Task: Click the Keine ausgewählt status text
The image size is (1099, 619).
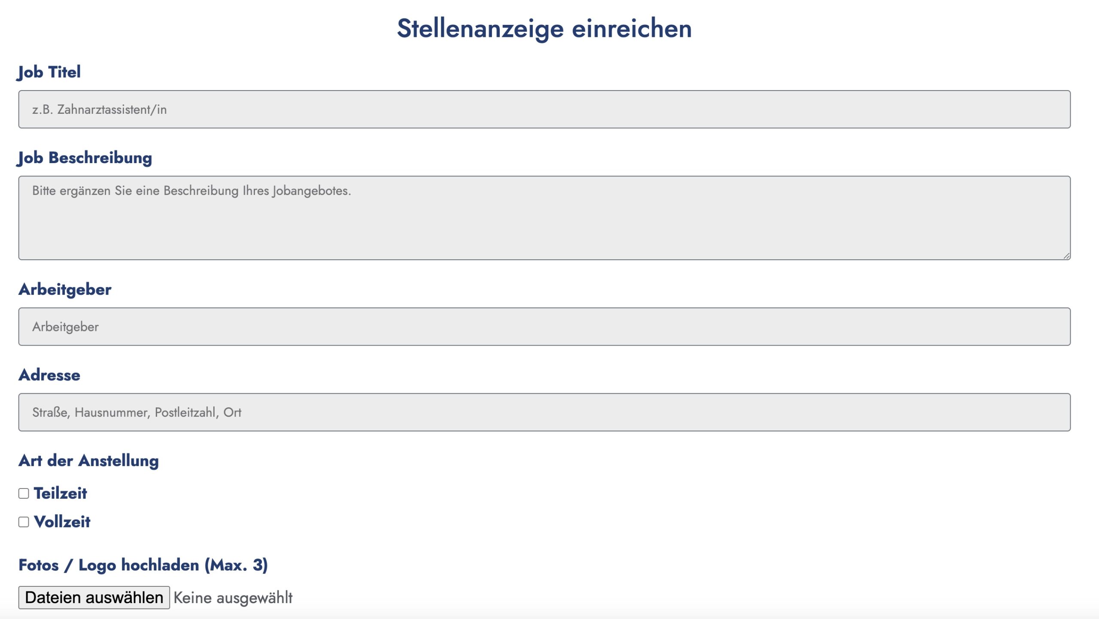Action: tap(232, 597)
